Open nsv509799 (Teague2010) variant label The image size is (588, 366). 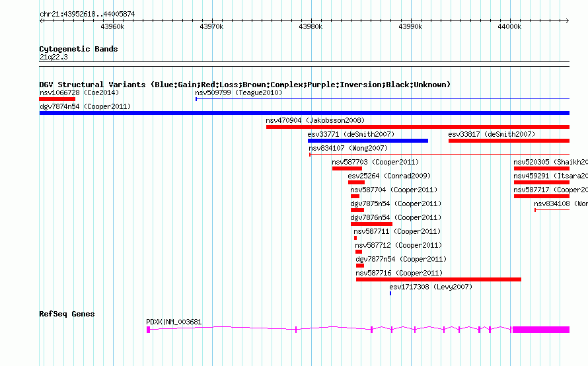[239, 92]
